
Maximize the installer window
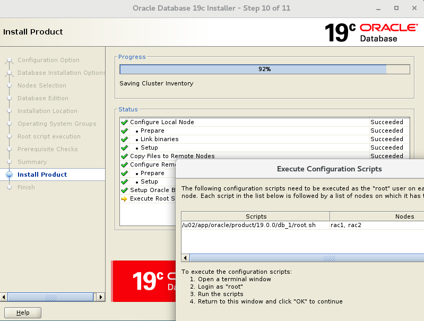coord(396,8)
